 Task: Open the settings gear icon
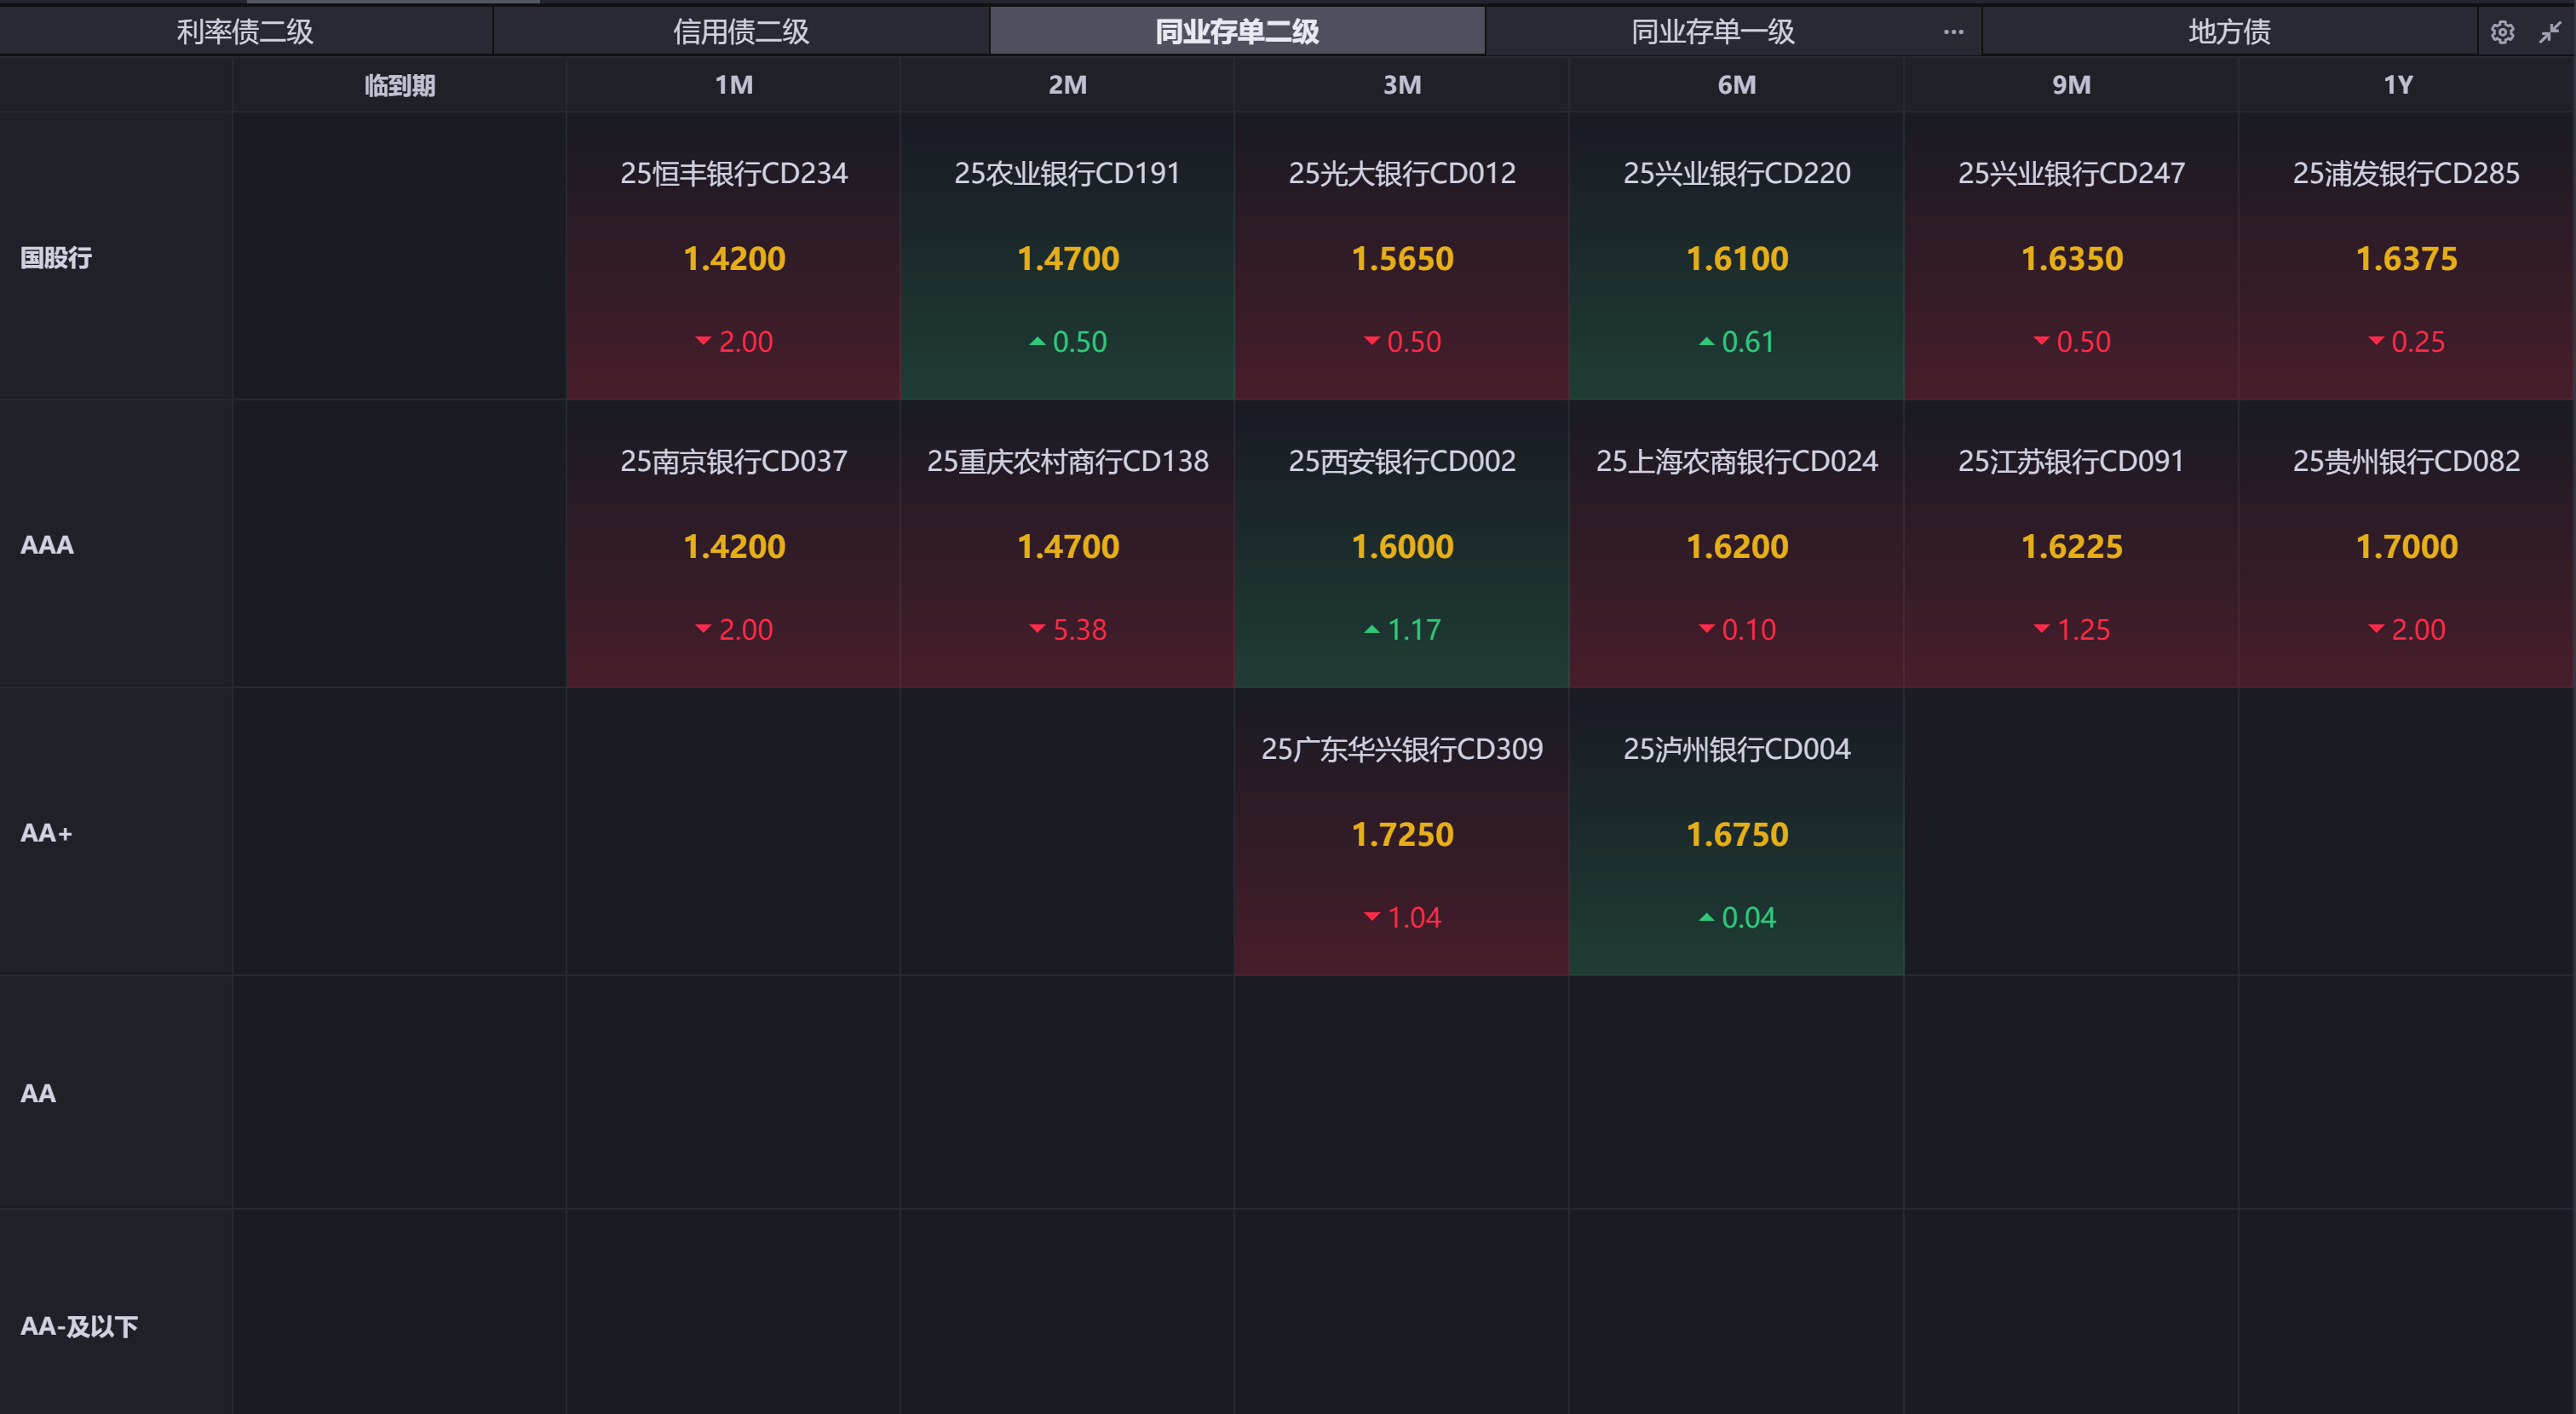pyautogui.click(x=2501, y=32)
